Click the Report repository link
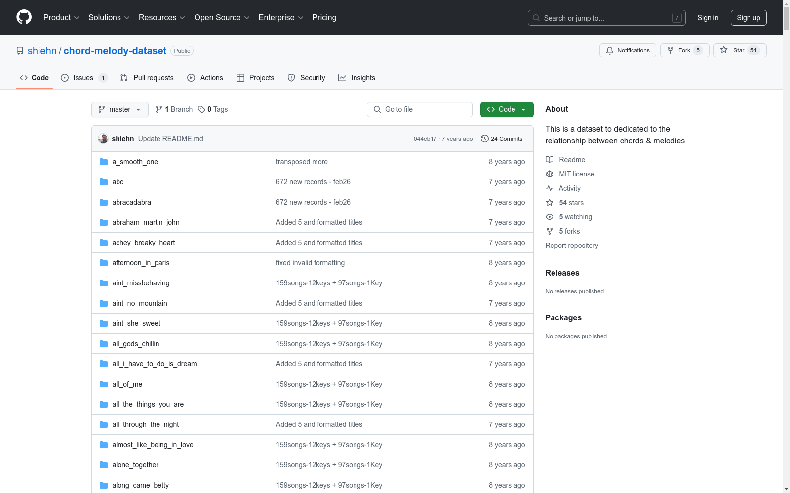 click(572, 246)
